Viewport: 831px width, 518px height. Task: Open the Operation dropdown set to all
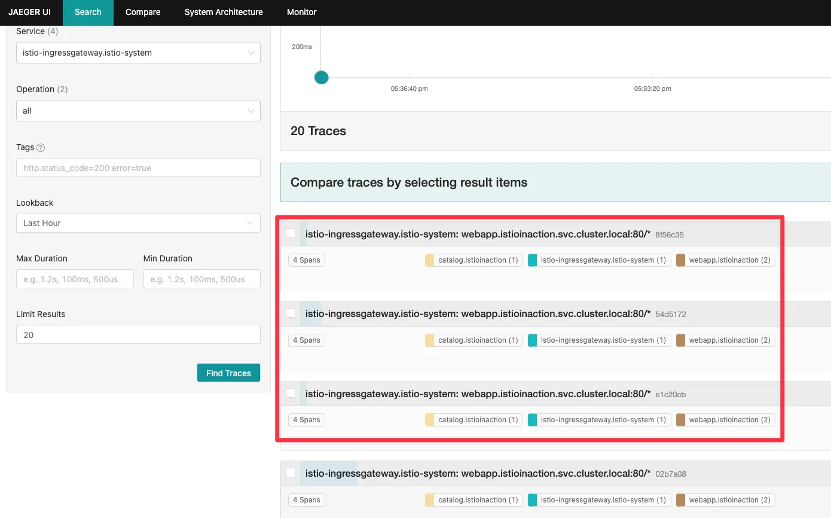click(x=138, y=111)
